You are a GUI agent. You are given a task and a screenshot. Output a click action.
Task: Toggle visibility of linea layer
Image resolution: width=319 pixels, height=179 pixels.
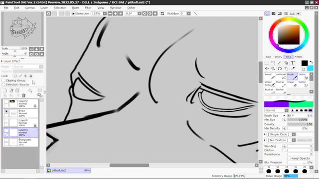pos(6,111)
